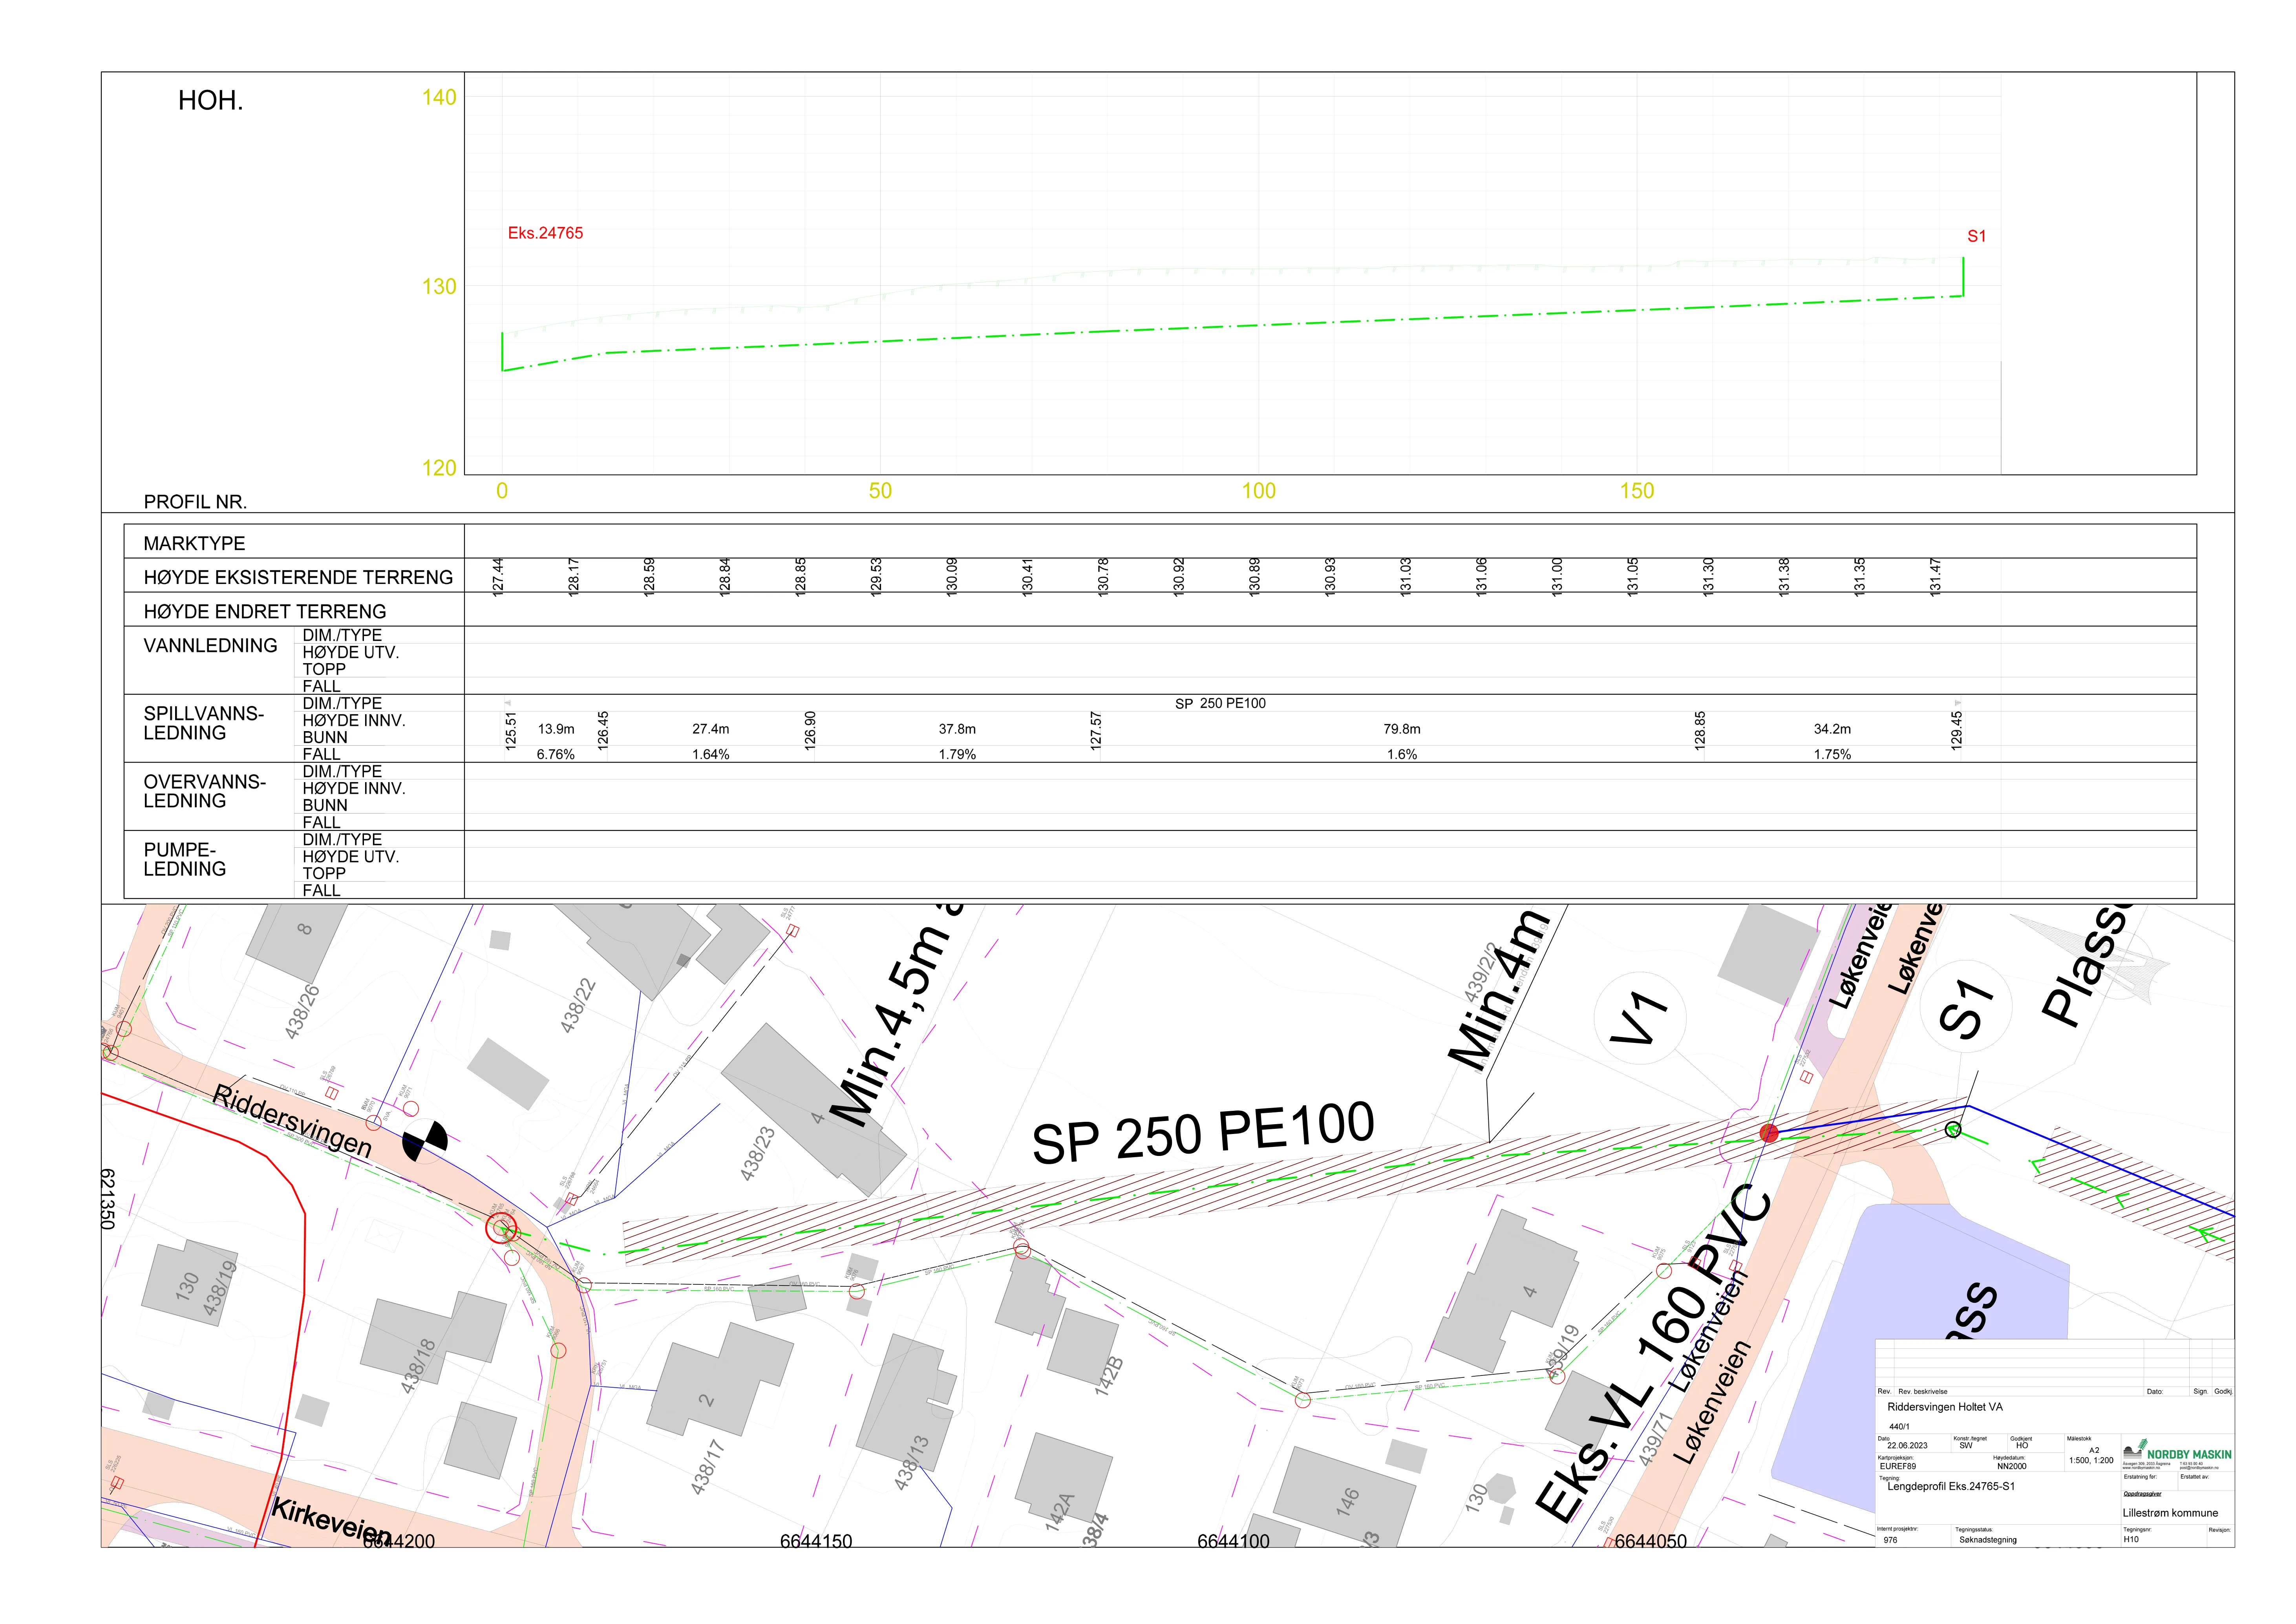The width and height of the screenshot is (2296, 1624).
Task: Click the pipe length '79.8m'
Action: (1402, 729)
